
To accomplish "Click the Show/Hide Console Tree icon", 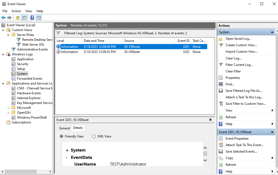I will tap(24, 18).
